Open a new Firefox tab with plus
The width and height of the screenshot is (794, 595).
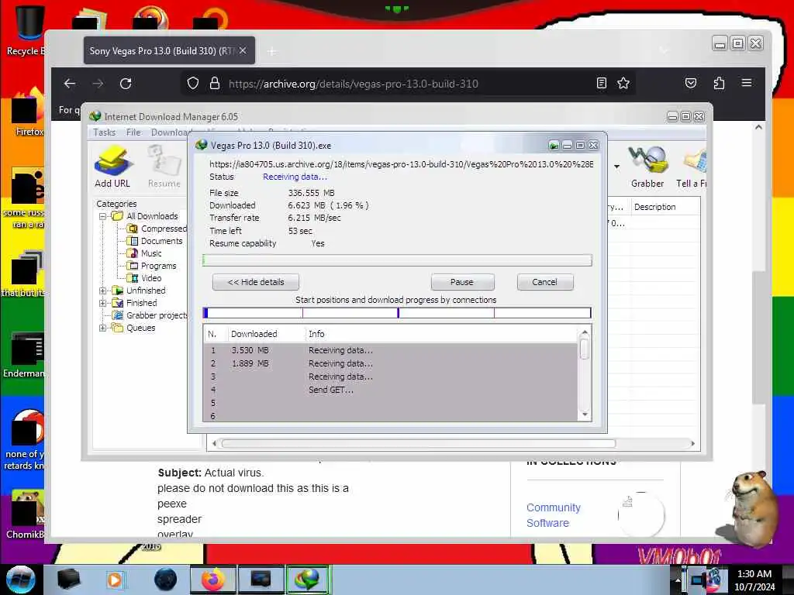tap(271, 51)
